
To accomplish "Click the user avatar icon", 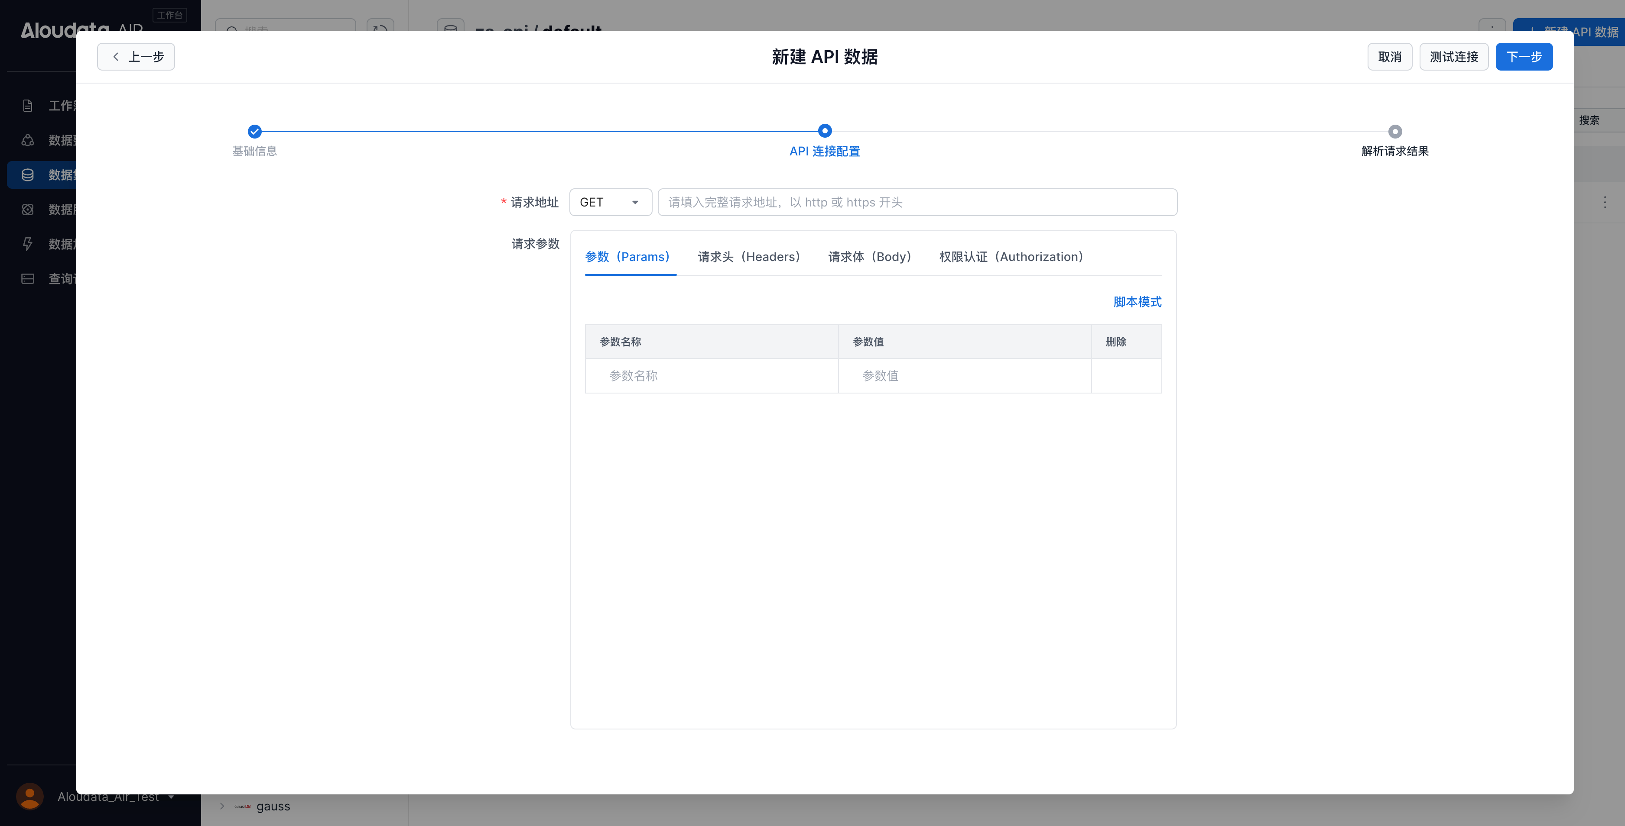I will click(x=29, y=797).
